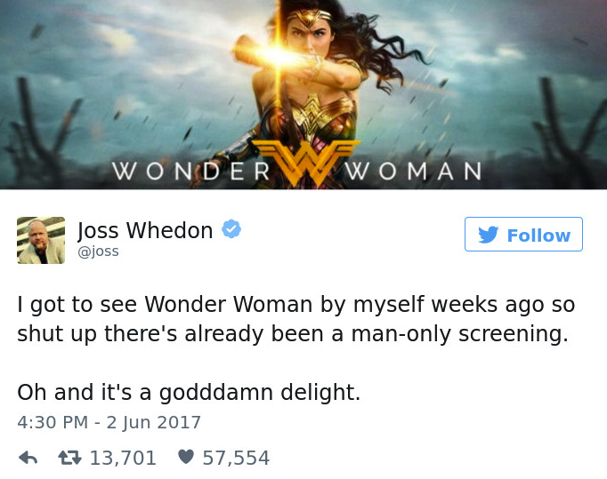
Task: Click the Wonder Woman banner image
Action: (303, 95)
